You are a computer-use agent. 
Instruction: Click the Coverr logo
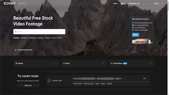click(x=10, y=3)
